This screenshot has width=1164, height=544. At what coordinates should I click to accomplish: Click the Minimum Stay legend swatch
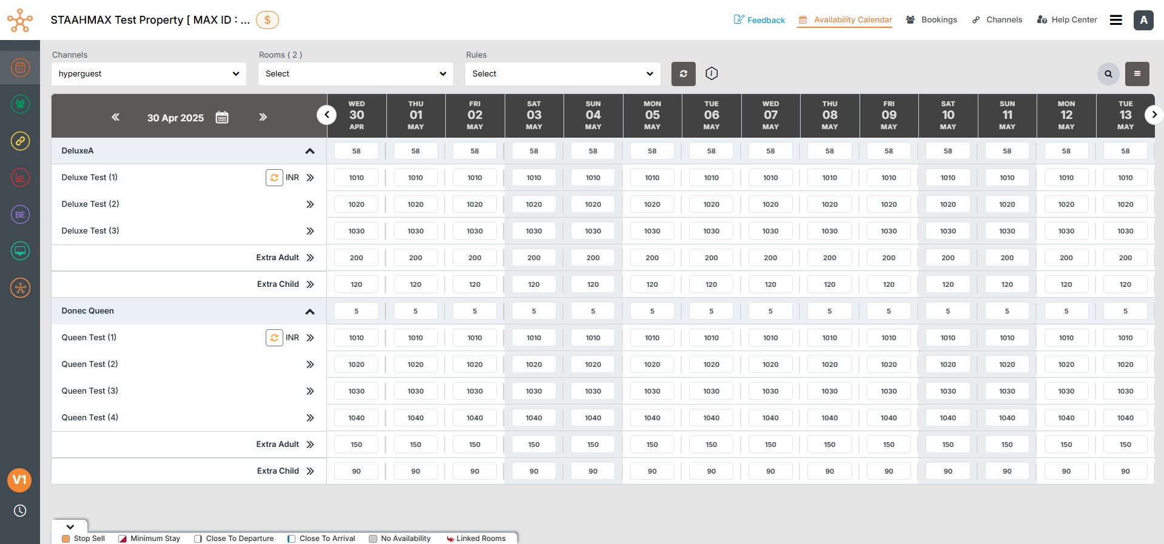click(123, 539)
